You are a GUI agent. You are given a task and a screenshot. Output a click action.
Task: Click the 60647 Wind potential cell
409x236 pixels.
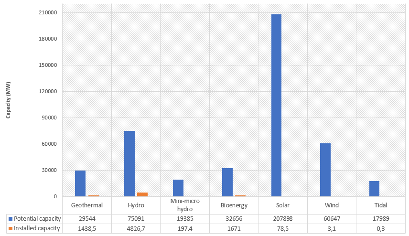click(332, 219)
